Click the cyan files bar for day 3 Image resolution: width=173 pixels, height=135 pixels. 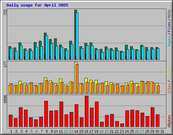tap(21, 53)
